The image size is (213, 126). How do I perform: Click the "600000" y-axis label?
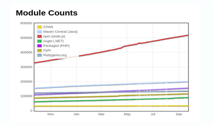pyautogui.click(x=26, y=23)
